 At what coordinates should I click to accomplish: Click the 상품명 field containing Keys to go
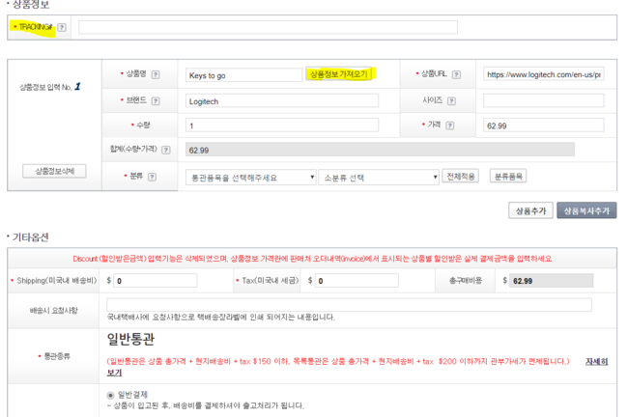tap(243, 75)
